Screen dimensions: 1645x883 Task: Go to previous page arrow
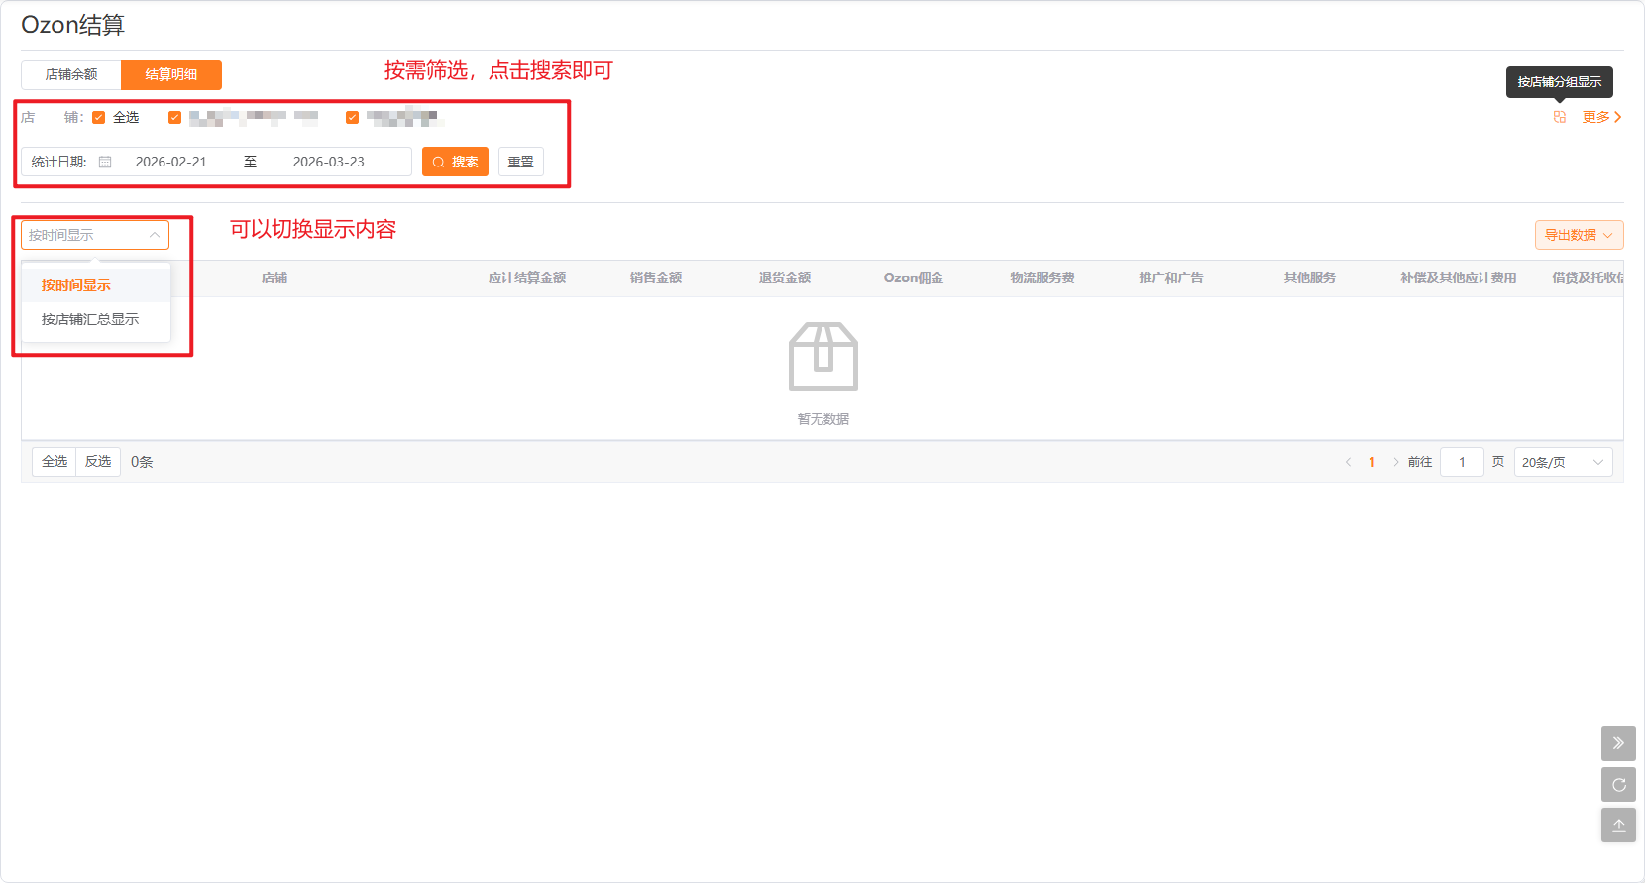1348,462
